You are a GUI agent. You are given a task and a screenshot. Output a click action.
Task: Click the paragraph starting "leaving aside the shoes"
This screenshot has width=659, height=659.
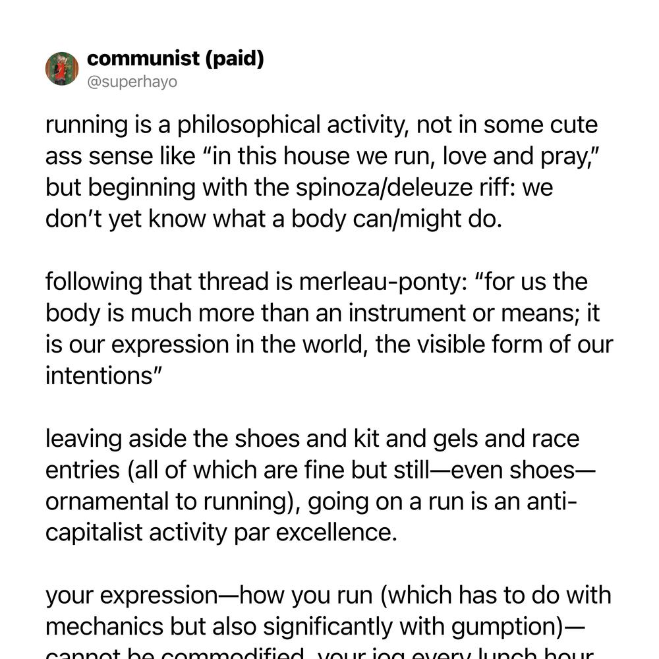[320, 485]
